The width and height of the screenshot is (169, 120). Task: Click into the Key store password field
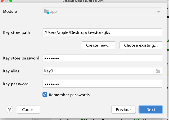tap(102, 58)
